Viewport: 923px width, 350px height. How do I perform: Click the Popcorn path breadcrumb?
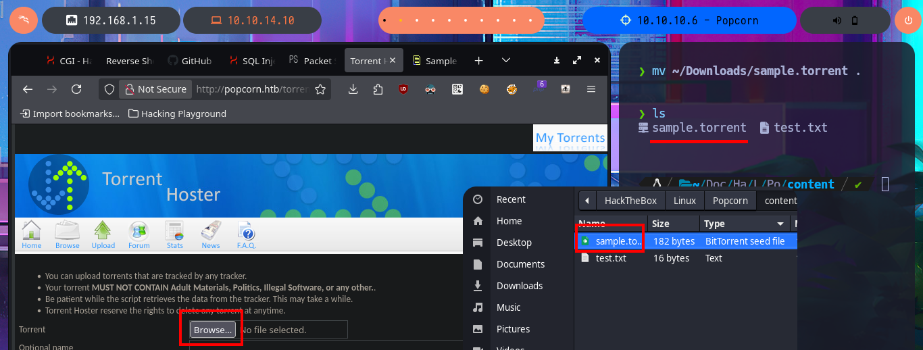coord(730,201)
